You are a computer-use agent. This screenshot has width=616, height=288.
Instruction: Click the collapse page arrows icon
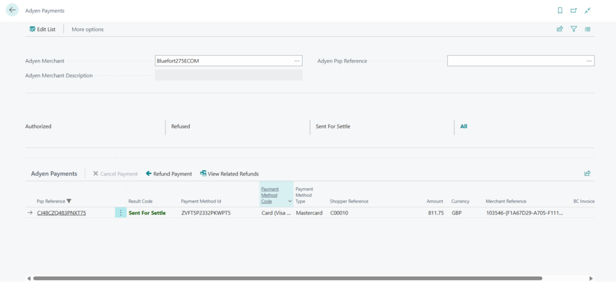[588, 10]
